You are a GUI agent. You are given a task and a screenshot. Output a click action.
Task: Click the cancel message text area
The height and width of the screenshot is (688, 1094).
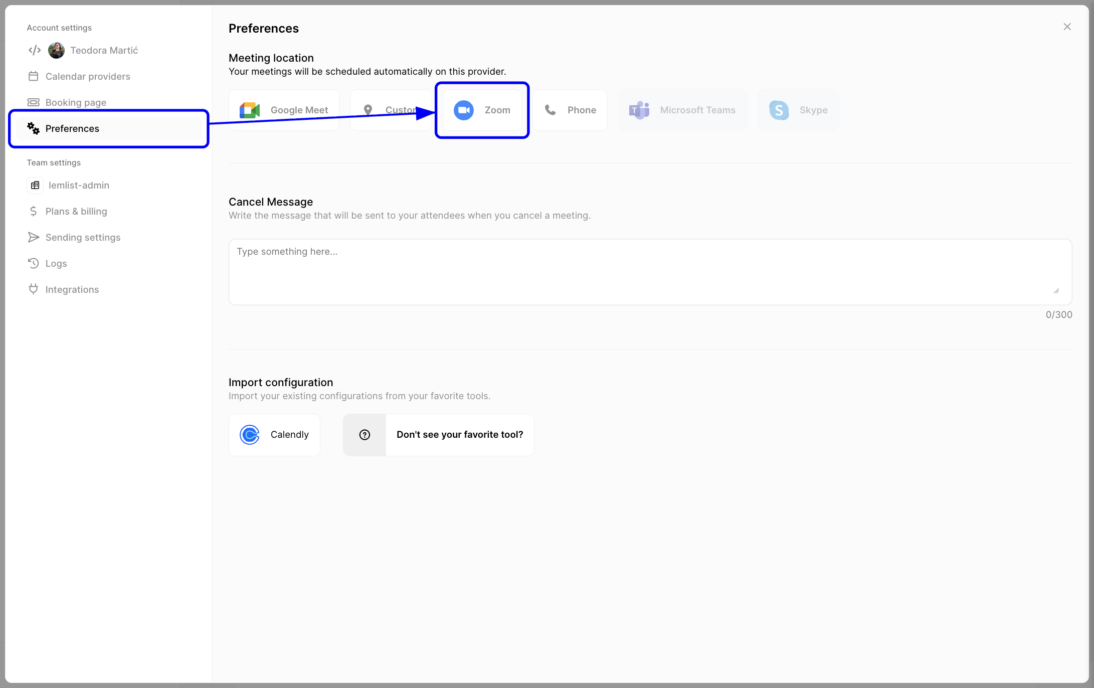tap(647, 272)
